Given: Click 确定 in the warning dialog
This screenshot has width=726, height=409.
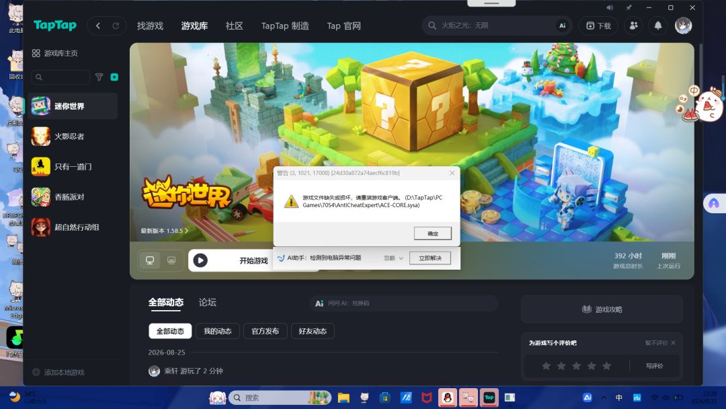Looking at the screenshot, I should click(432, 233).
